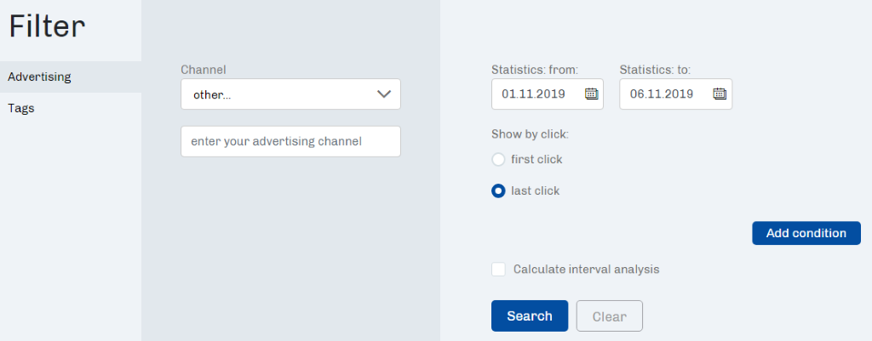Click the Channel label
This screenshot has width=872, height=341.
point(204,70)
